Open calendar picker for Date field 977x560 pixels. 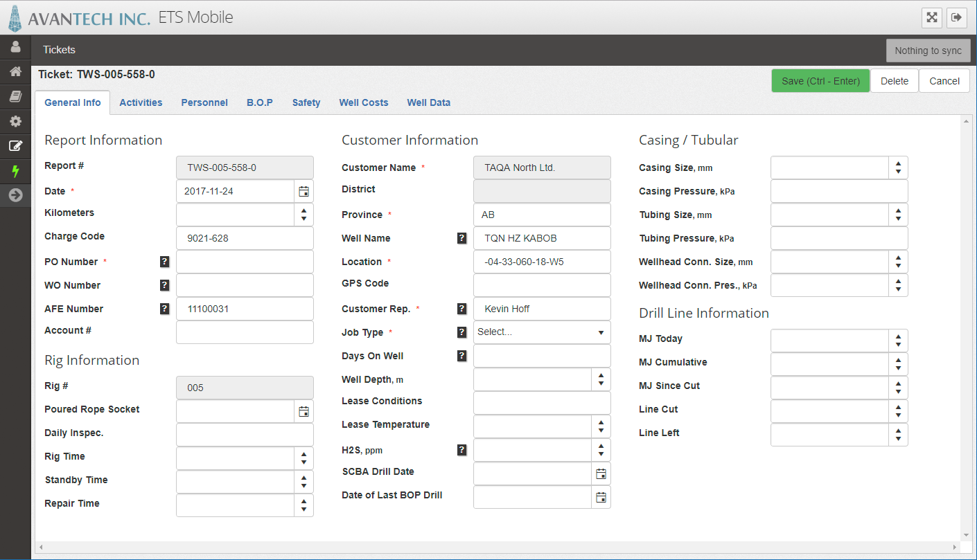point(303,191)
